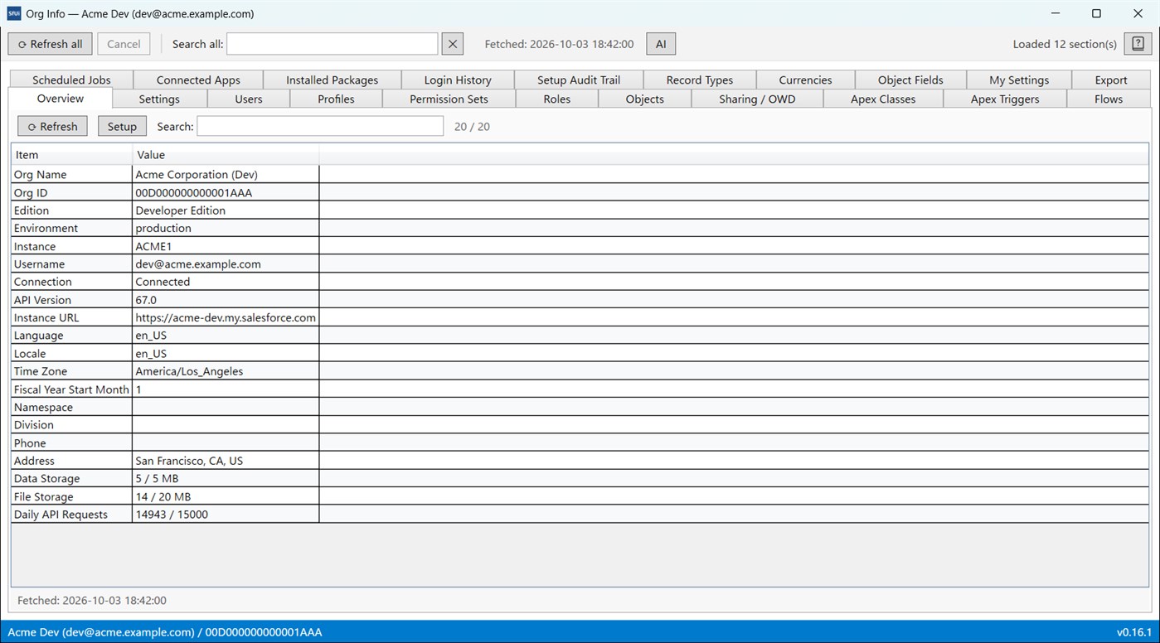Click the Refresh all button
The width and height of the screenshot is (1160, 643).
coord(50,44)
